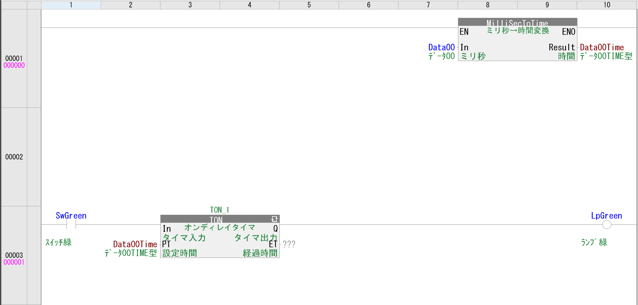This screenshot has width=638, height=305.
Task: Select rung number 00003
Action: 14,255
